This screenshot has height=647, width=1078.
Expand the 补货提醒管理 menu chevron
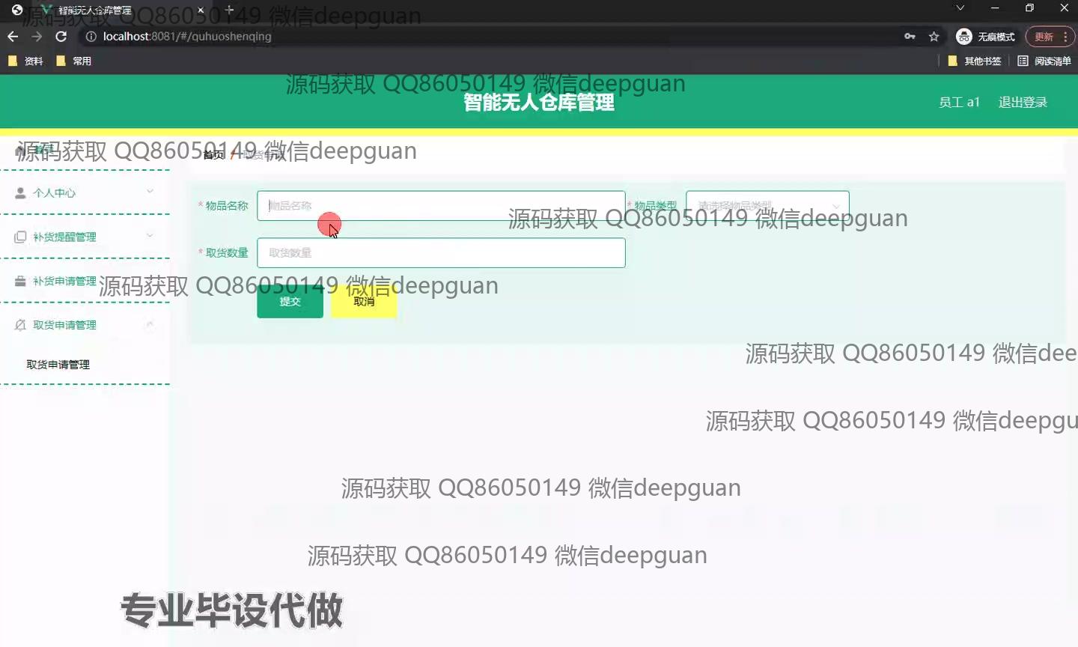click(150, 236)
